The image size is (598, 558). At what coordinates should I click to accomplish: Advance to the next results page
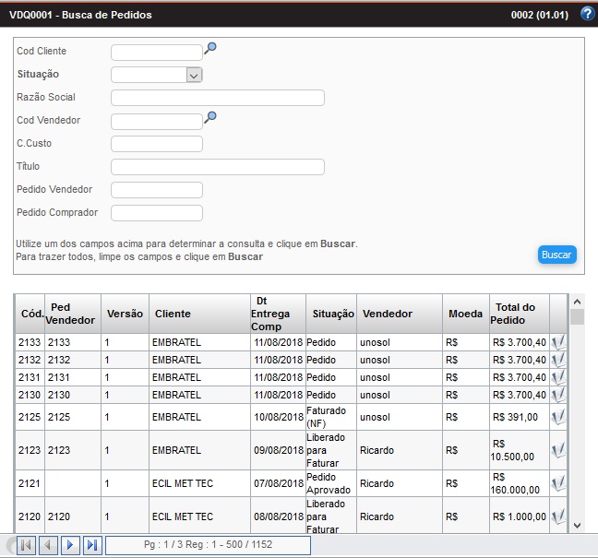click(x=70, y=545)
